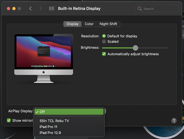Select the Scaled resolution option
The image size is (184, 139).
tap(104, 42)
